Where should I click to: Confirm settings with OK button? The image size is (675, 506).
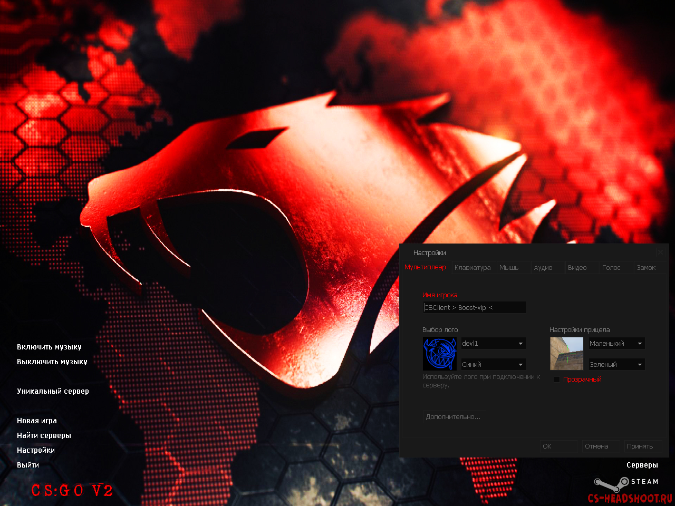pos(558,446)
